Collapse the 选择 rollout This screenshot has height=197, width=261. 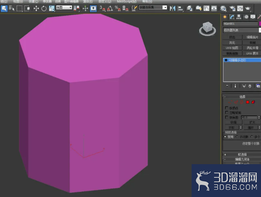point(242,97)
